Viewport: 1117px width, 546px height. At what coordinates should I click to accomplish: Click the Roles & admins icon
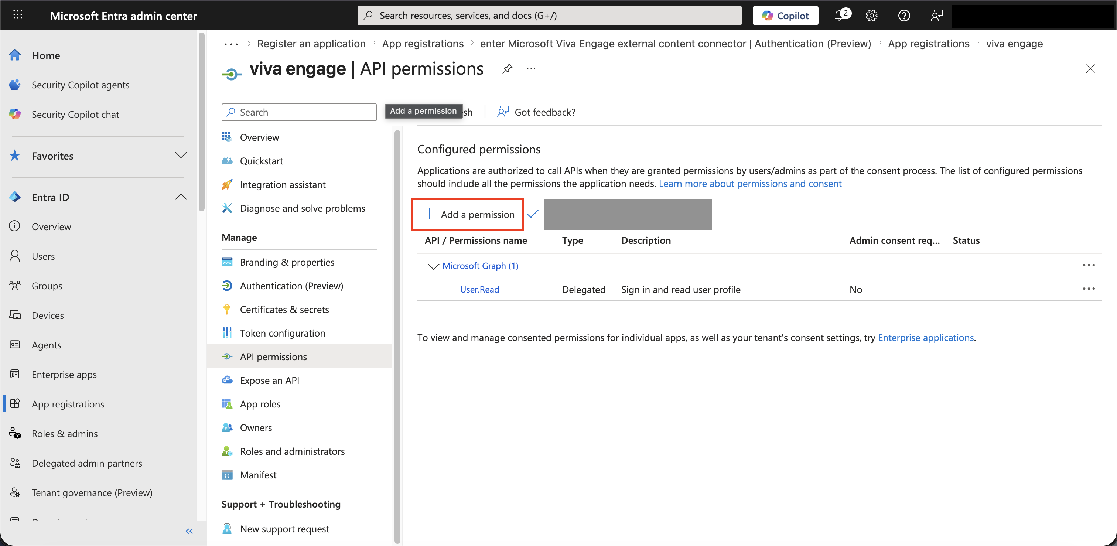15,433
